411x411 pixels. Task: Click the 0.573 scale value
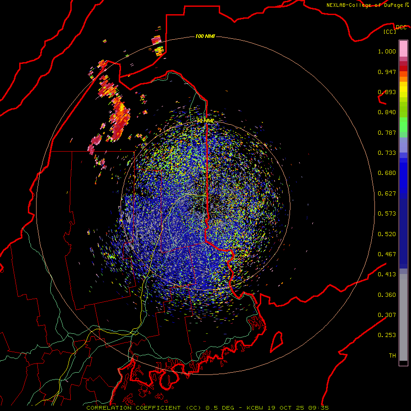(387, 214)
